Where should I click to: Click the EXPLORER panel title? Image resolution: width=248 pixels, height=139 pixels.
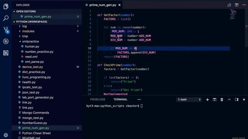click(23, 5)
